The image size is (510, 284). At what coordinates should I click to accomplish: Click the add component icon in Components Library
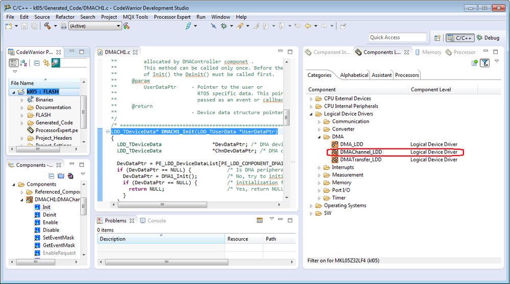pos(475,63)
